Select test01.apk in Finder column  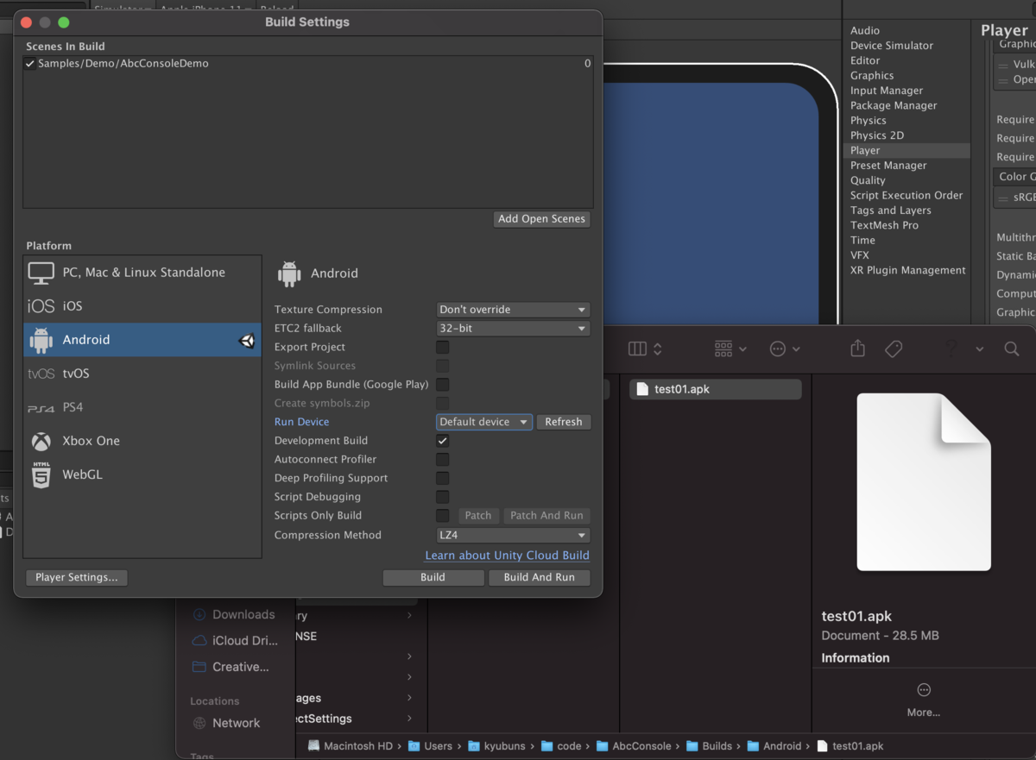coord(716,389)
